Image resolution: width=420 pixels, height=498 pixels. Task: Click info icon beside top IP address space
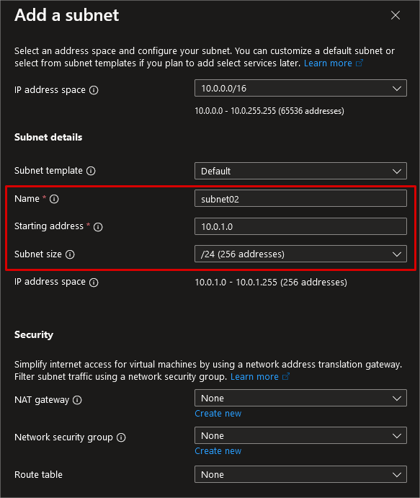[x=94, y=90]
